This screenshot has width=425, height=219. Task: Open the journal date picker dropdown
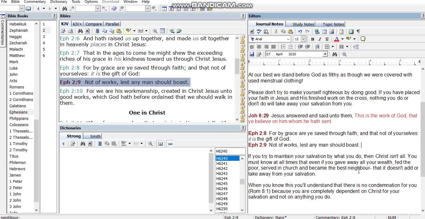click(325, 54)
